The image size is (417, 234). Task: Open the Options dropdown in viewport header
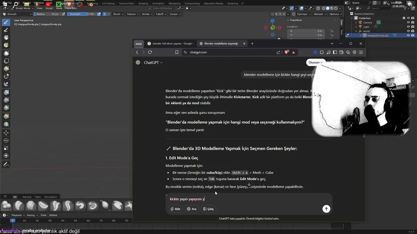335,14
